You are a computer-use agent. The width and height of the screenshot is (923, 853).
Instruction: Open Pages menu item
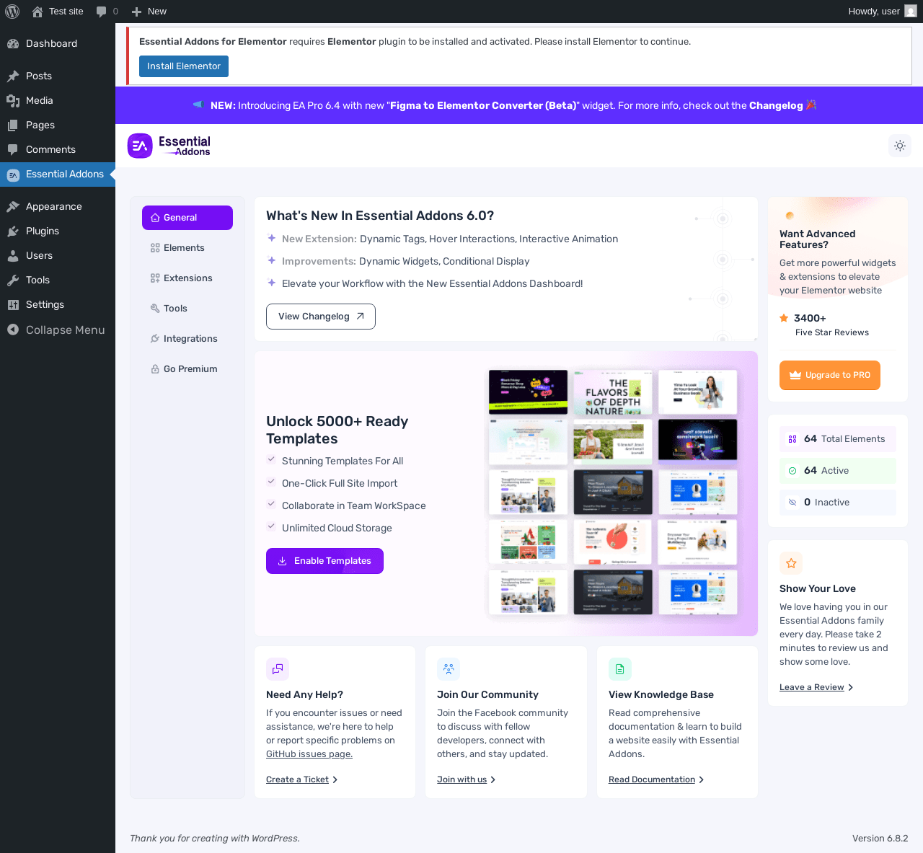[x=58, y=125]
